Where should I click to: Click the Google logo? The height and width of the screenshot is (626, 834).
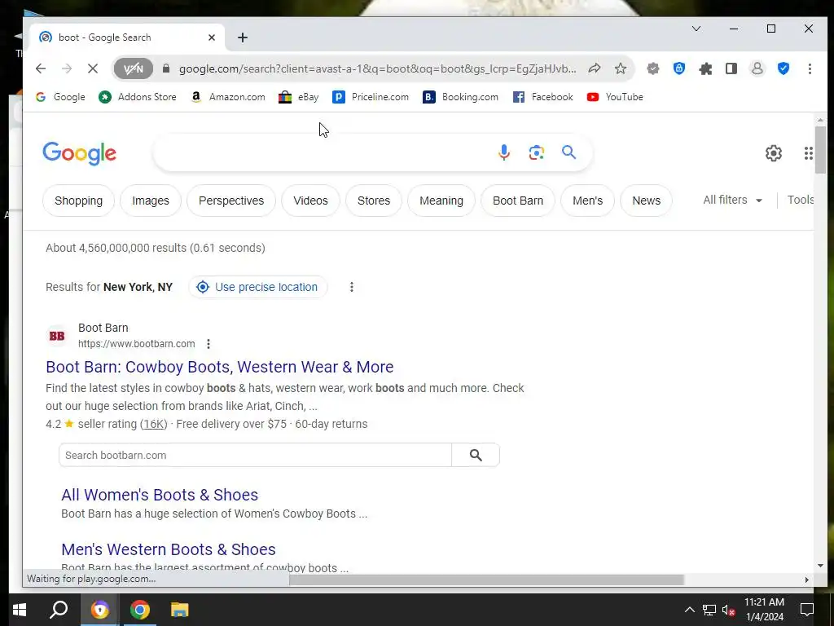click(79, 153)
